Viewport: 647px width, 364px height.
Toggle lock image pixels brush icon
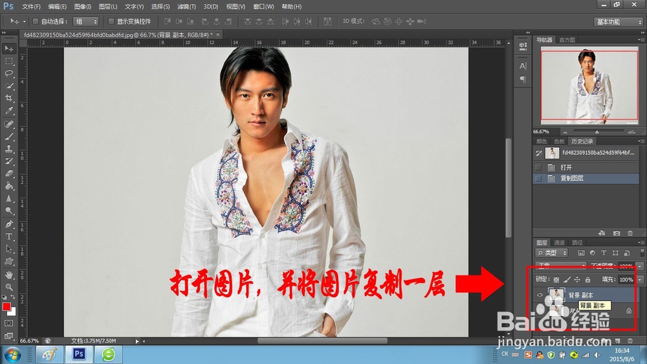[567, 280]
